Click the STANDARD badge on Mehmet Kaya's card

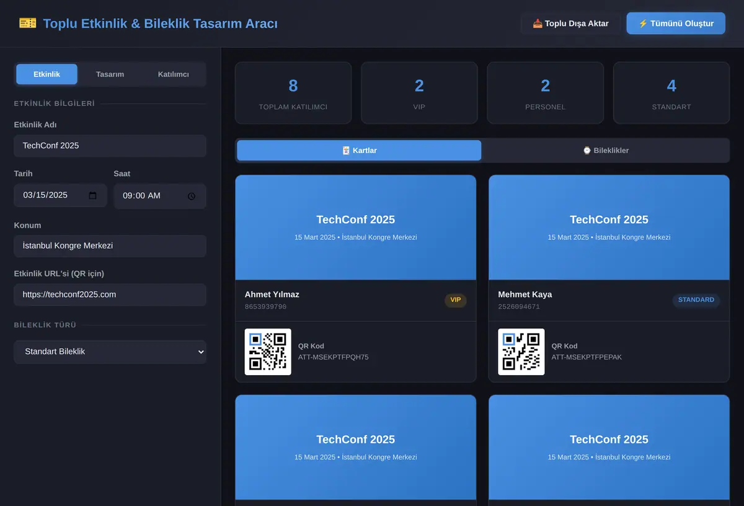696,300
